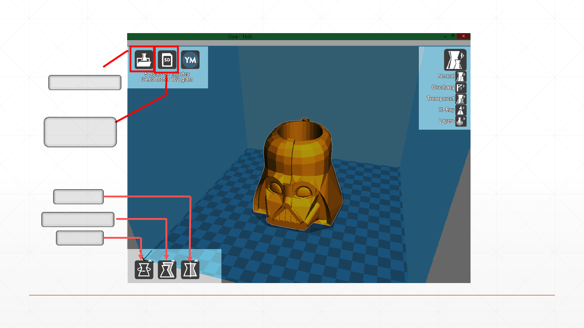Enable Overhang view mode icon
This screenshot has width=584, height=328.
461,88
